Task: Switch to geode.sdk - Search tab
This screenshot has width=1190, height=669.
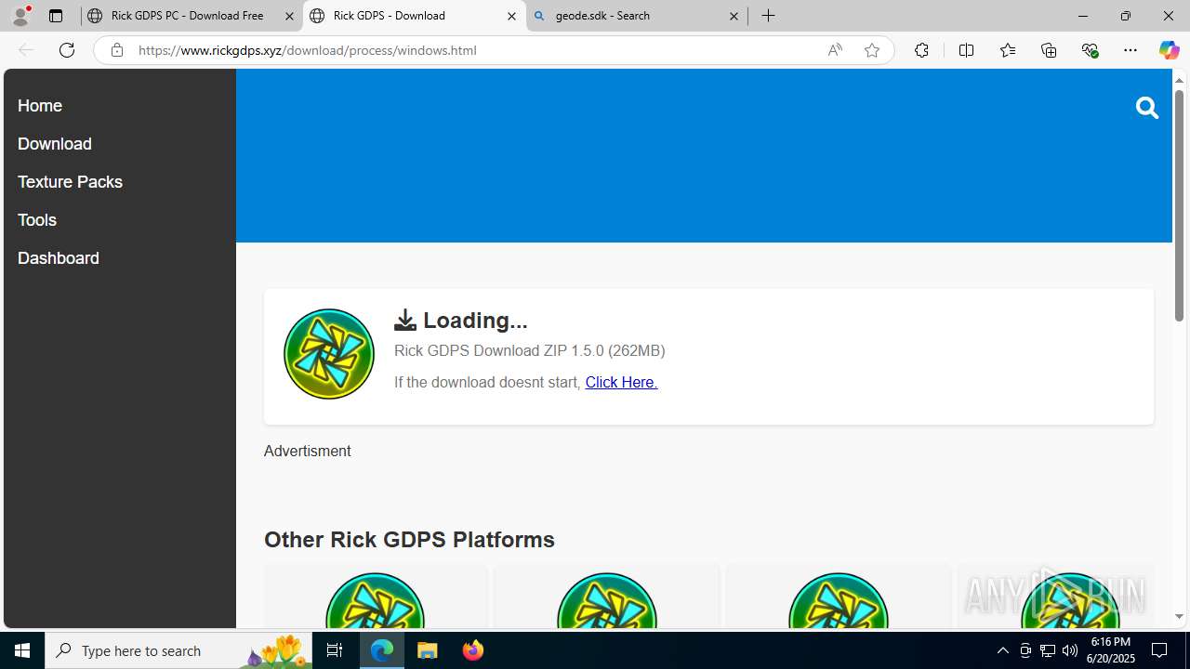Action: (637, 16)
